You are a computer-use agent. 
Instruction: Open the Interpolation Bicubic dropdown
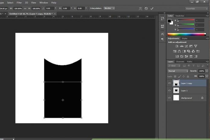click(x=109, y=8)
